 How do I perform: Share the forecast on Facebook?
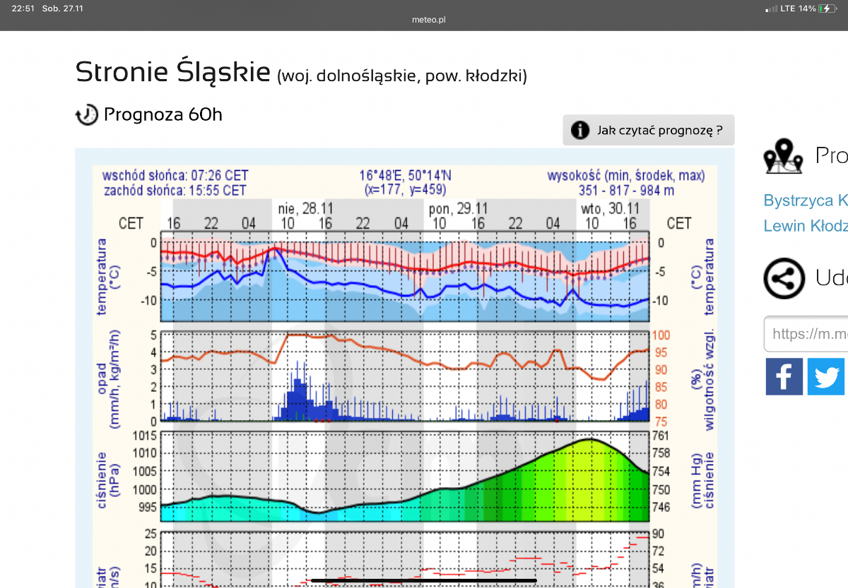point(784,376)
